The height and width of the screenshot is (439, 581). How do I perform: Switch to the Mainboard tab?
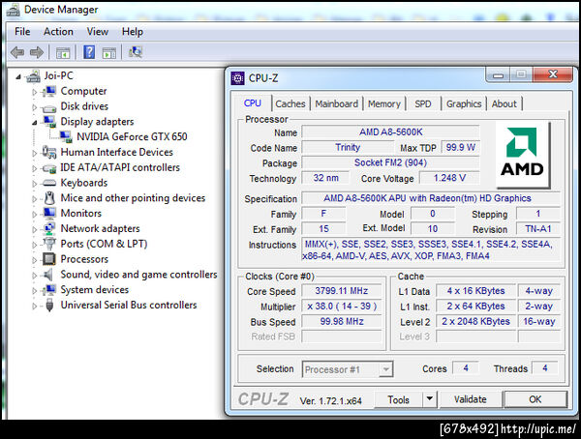336,103
